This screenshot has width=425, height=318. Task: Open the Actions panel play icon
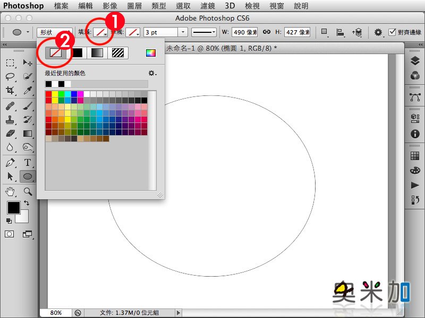(415, 185)
